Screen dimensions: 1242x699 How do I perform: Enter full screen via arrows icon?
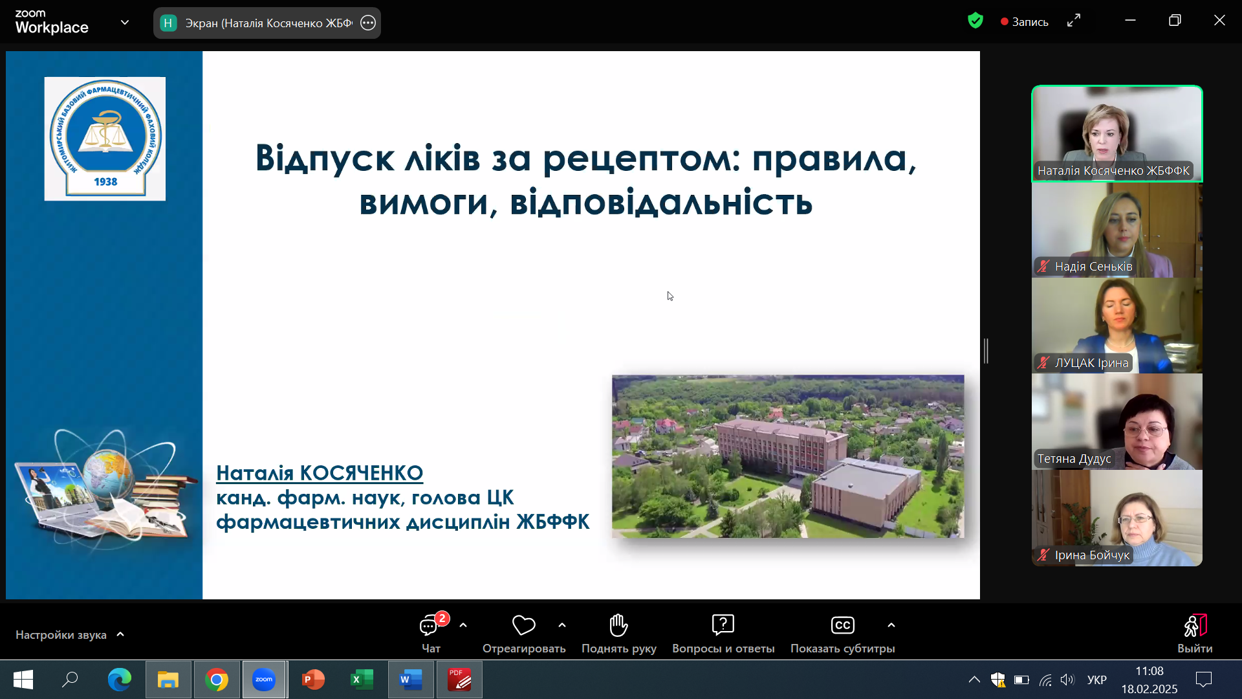(1074, 21)
